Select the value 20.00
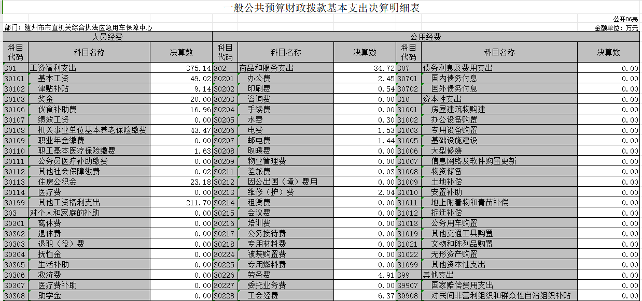The image size is (642, 301). click(x=182, y=99)
